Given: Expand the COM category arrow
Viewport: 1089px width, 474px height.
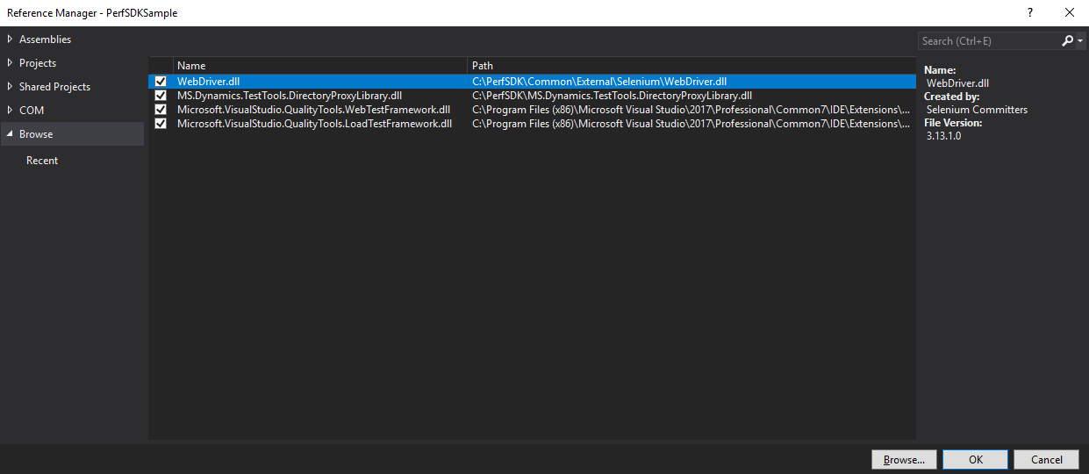Looking at the screenshot, I should click(10, 111).
